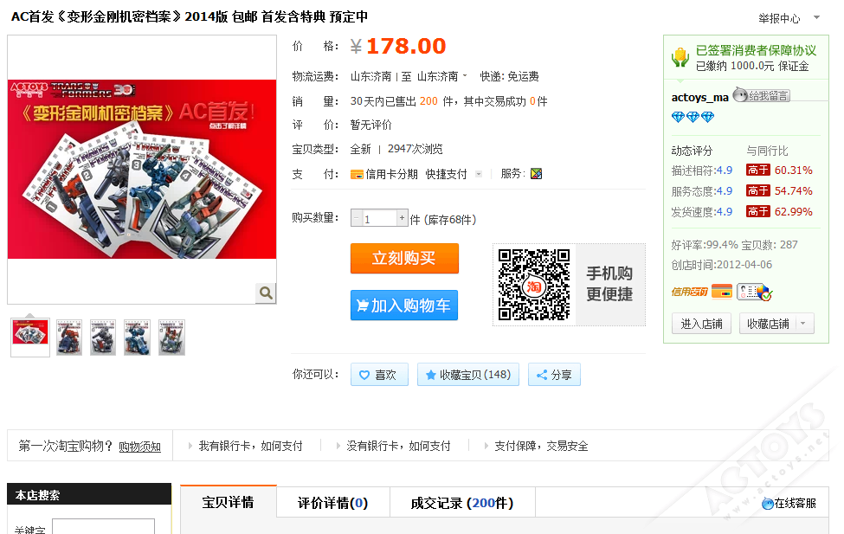Image resolution: width=844 pixels, height=534 pixels.
Task: Click the 200 items sold number
Action: pyautogui.click(x=428, y=101)
